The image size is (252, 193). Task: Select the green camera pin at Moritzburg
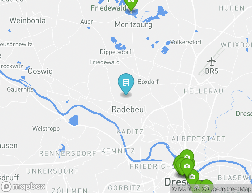coord(131,4)
